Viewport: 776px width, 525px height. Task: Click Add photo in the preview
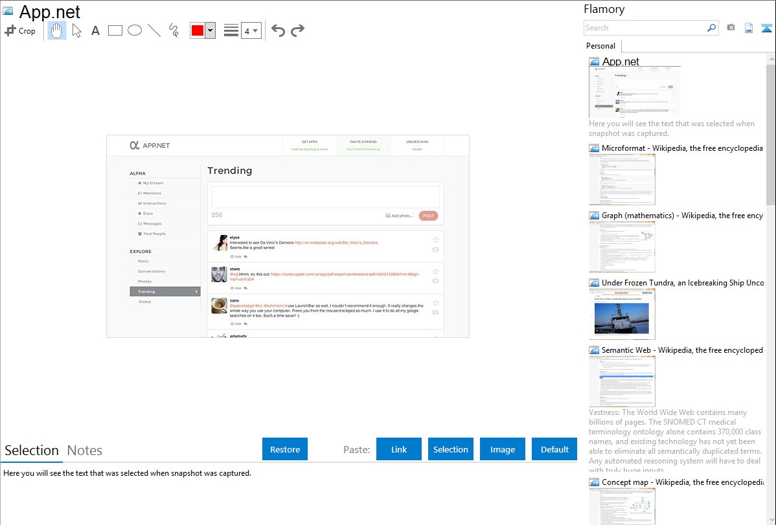pos(399,216)
